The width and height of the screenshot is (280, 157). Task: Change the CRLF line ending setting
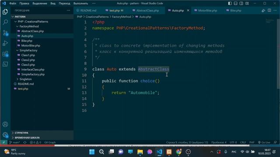tap(243, 143)
